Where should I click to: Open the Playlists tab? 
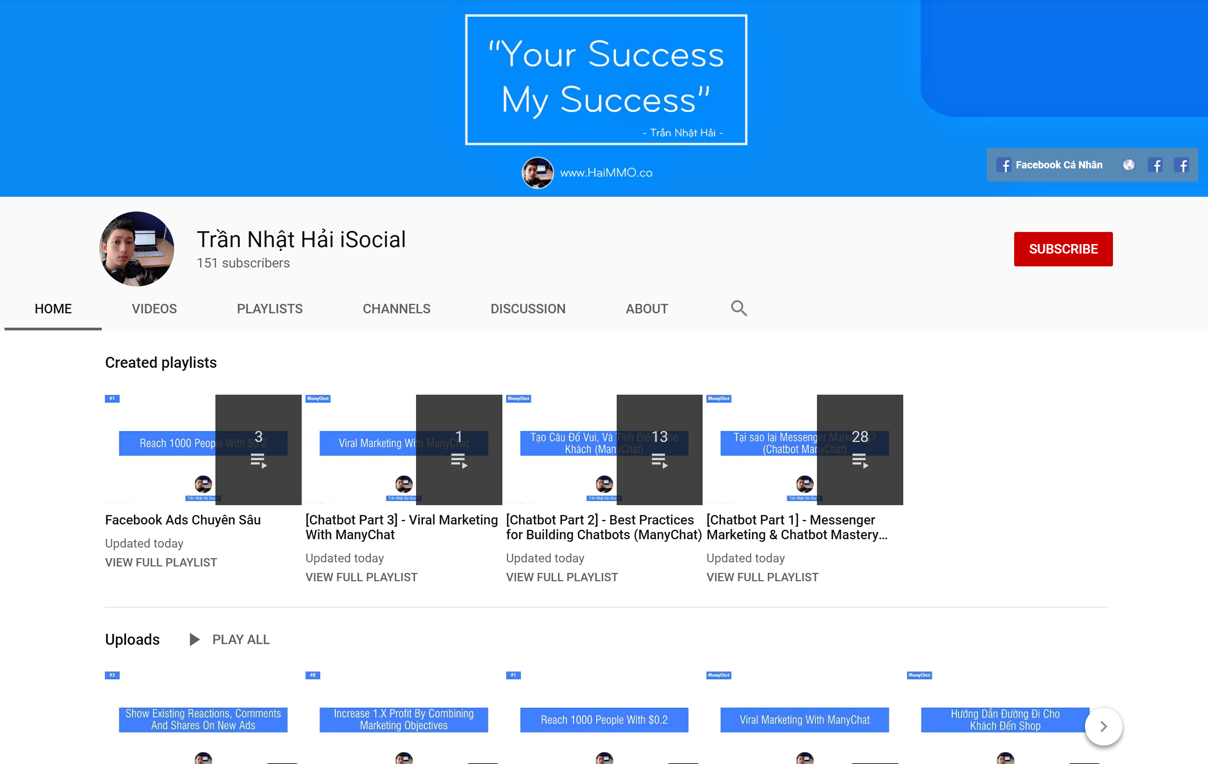270,309
